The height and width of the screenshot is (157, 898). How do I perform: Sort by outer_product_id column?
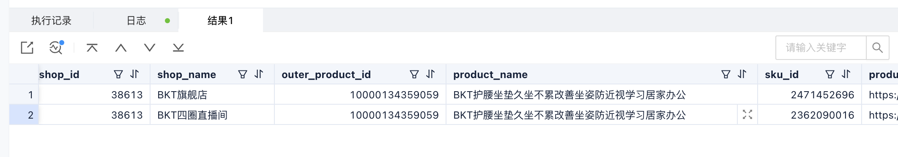[x=430, y=75]
